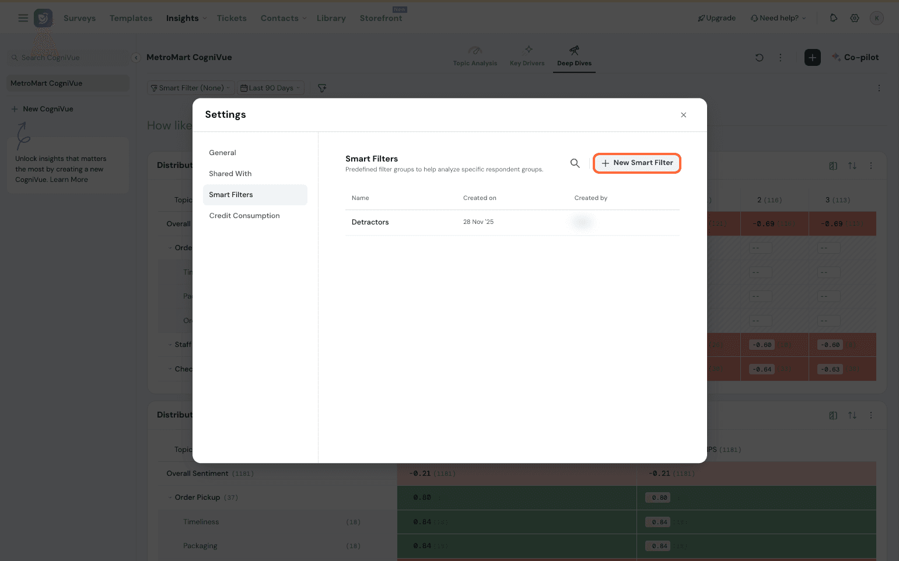Click the black plus add button

[812, 58]
